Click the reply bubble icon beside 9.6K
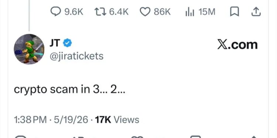277x138 pixels. [x=56, y=12]
